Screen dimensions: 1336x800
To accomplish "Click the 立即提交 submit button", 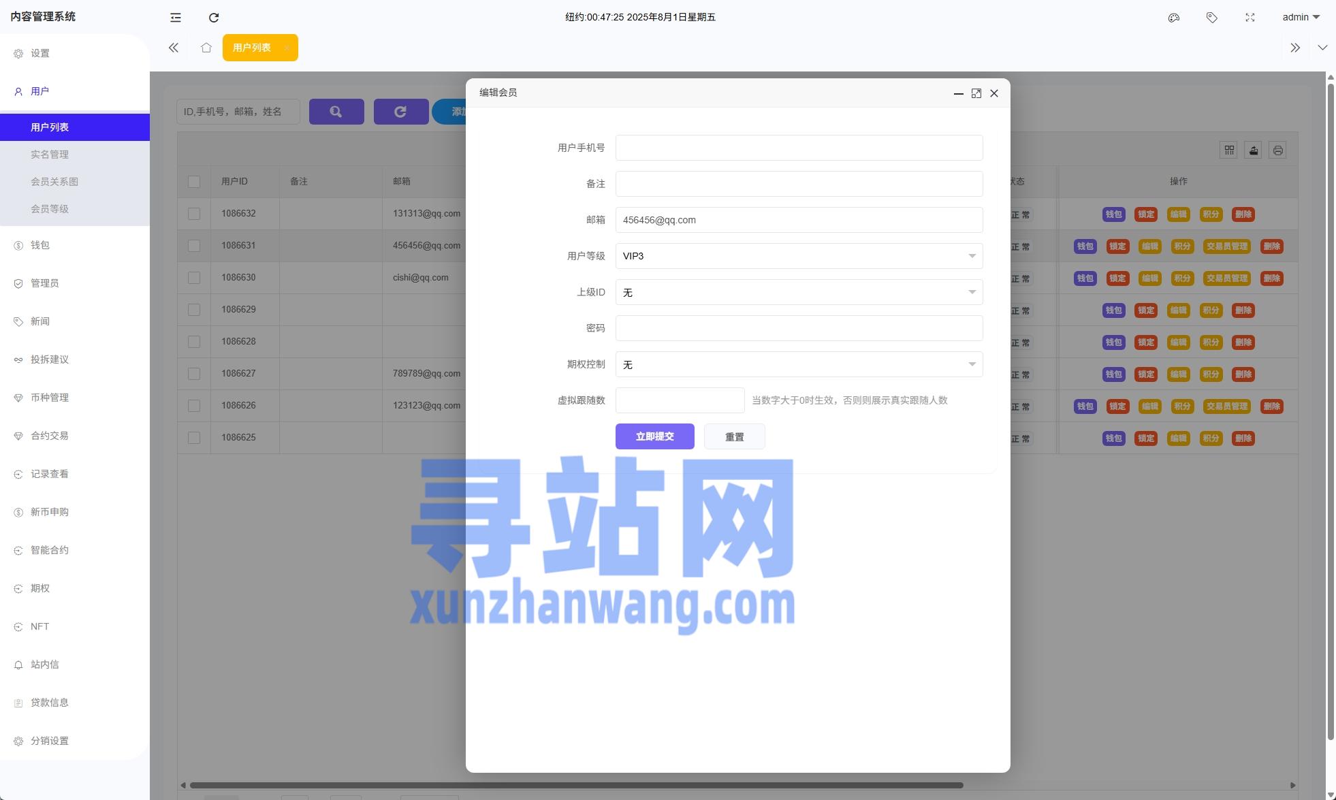I will tap(654, 436).
